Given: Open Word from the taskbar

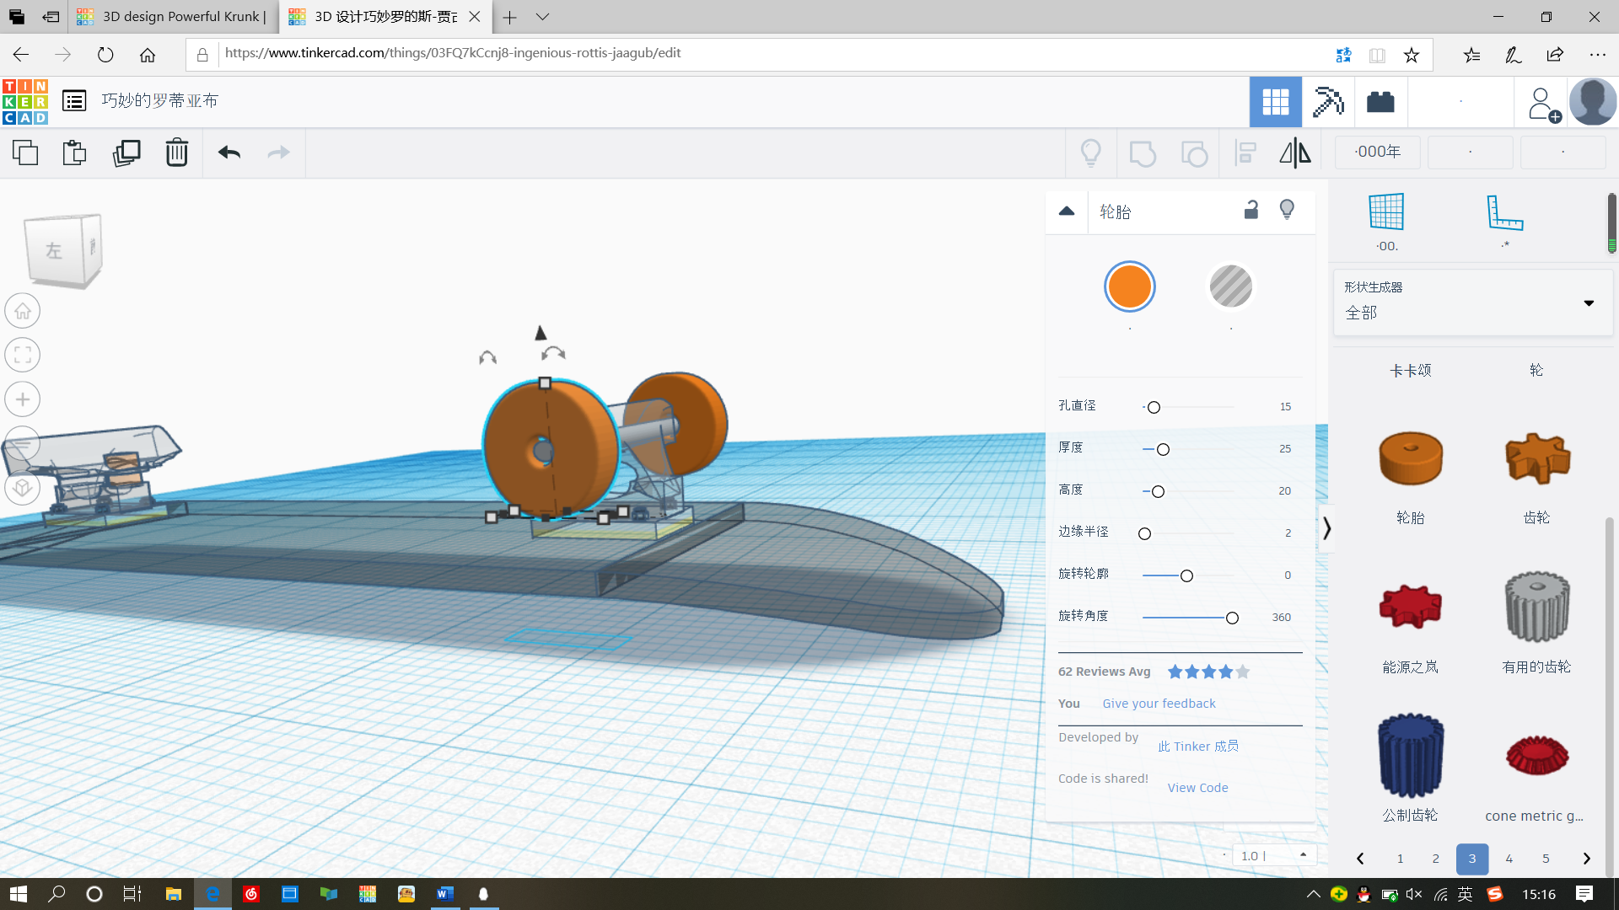Looking at the screenshot, I should (x=445, y=894).
